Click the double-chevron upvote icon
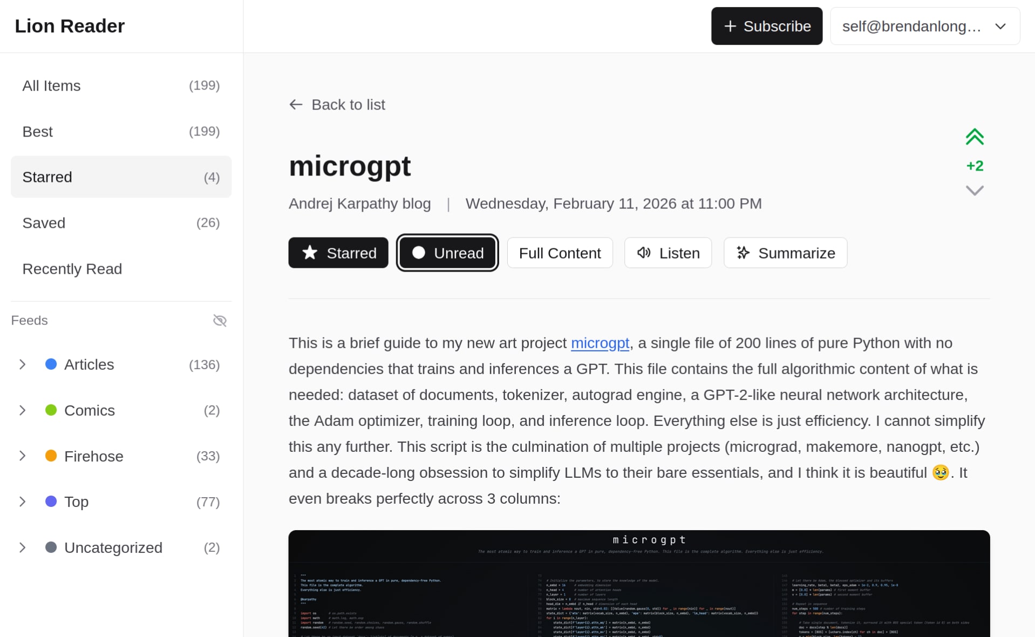 click(974, 137)
